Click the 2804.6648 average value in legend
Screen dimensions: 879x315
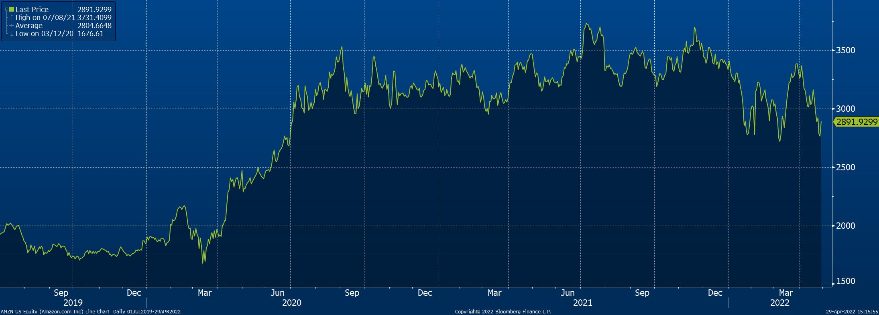point(94,26)
